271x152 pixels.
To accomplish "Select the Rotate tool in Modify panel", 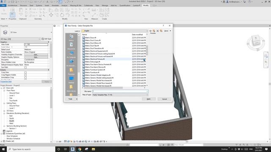I will pyautogui.click(x=62, y=15).
